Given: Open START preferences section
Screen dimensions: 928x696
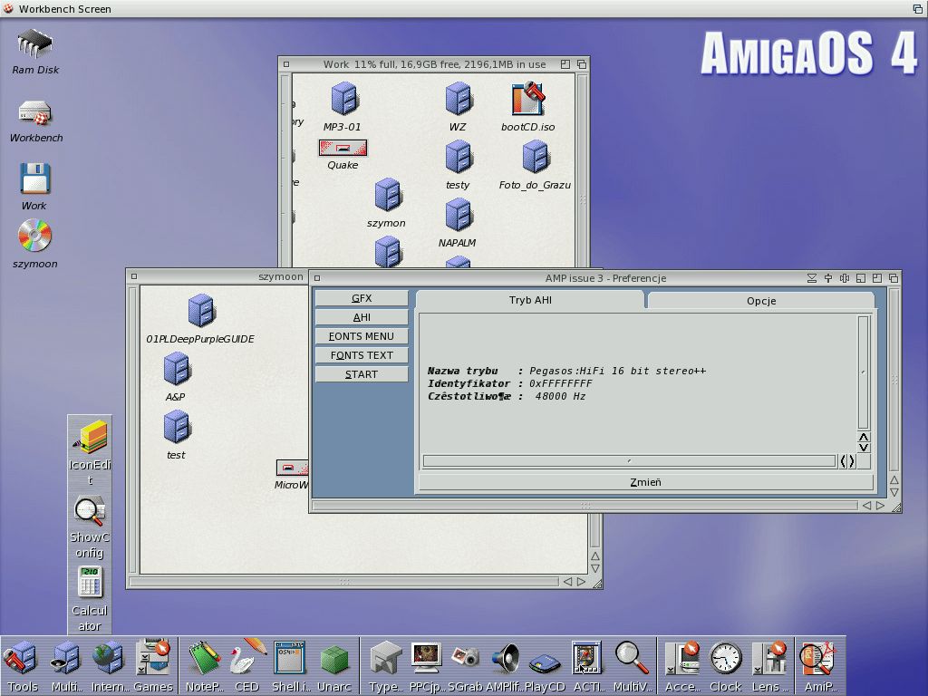Looking at the screenshot, I should tap(362, 374).
